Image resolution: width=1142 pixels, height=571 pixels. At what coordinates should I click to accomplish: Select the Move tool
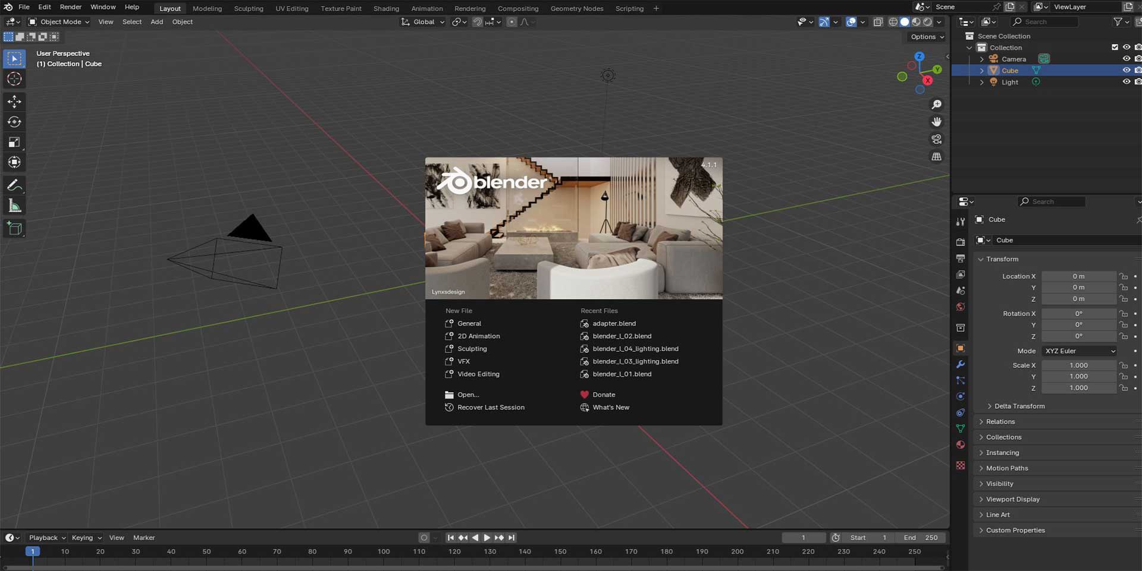click(14, 102)
